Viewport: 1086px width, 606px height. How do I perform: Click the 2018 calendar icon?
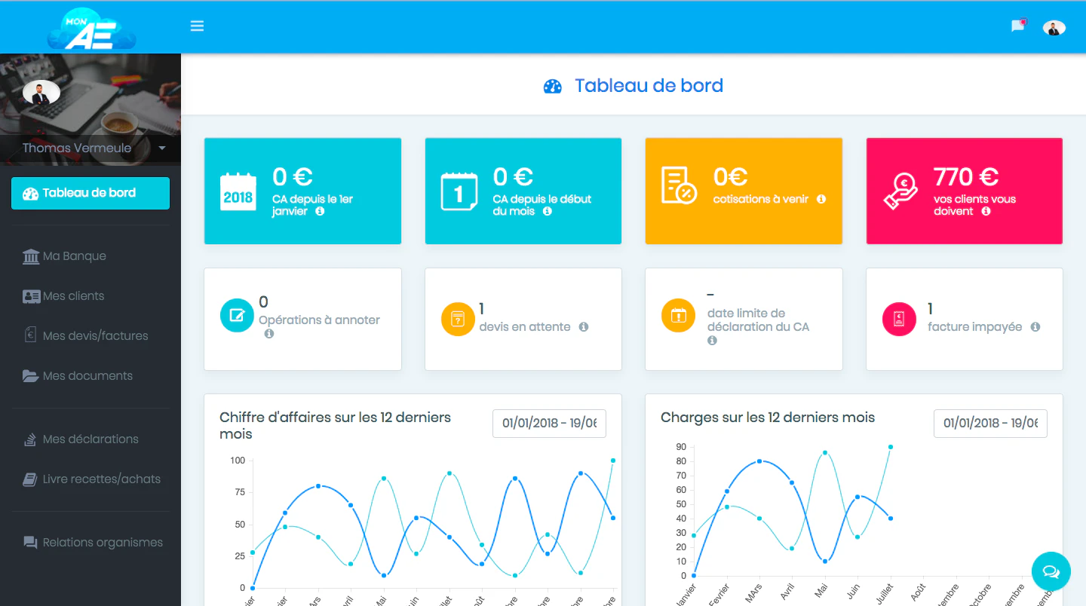click(x=238, y=191)
